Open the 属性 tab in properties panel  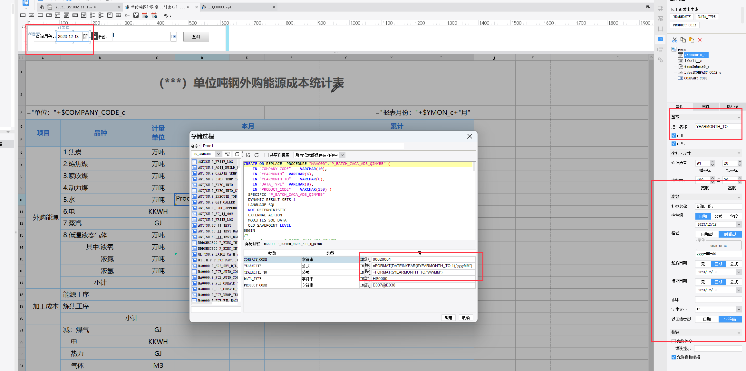[x=679, y=106]
